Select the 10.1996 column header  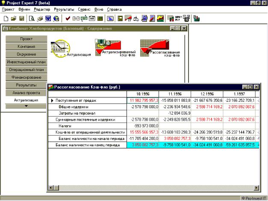[x=143, y=94]
